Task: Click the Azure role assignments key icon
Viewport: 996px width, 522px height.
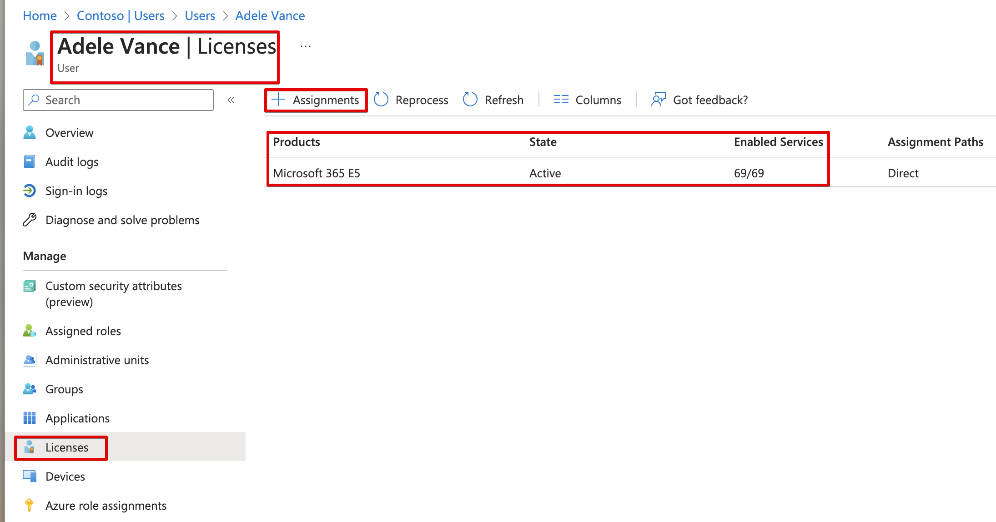Action: click(x=30, y=505)
